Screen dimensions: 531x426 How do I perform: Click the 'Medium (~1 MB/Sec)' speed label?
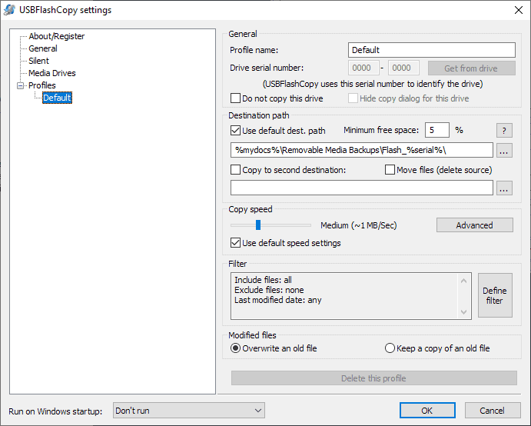[x=359, y=225]
